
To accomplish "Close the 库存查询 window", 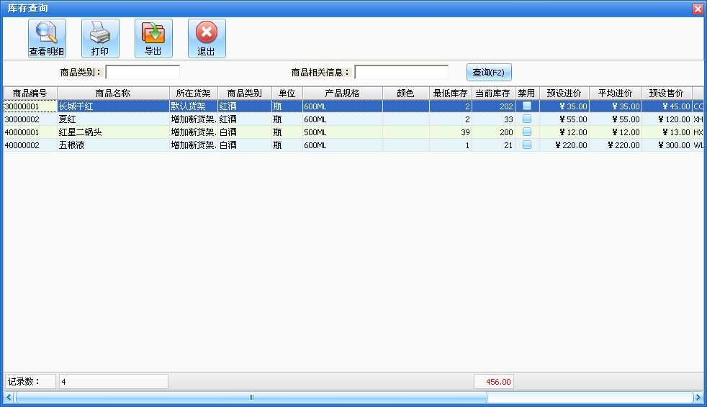I will click(698, 9).
